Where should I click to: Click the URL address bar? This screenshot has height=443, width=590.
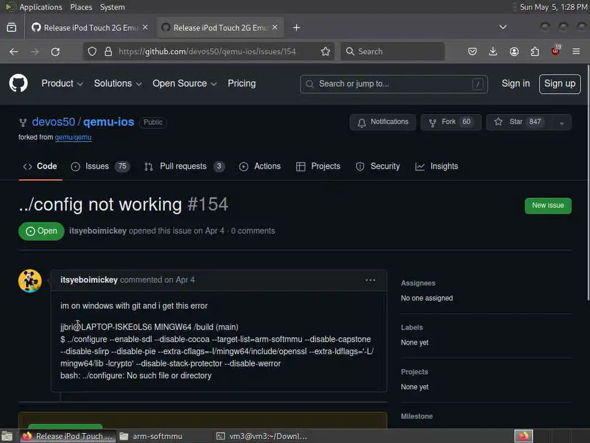pos(209,51)
